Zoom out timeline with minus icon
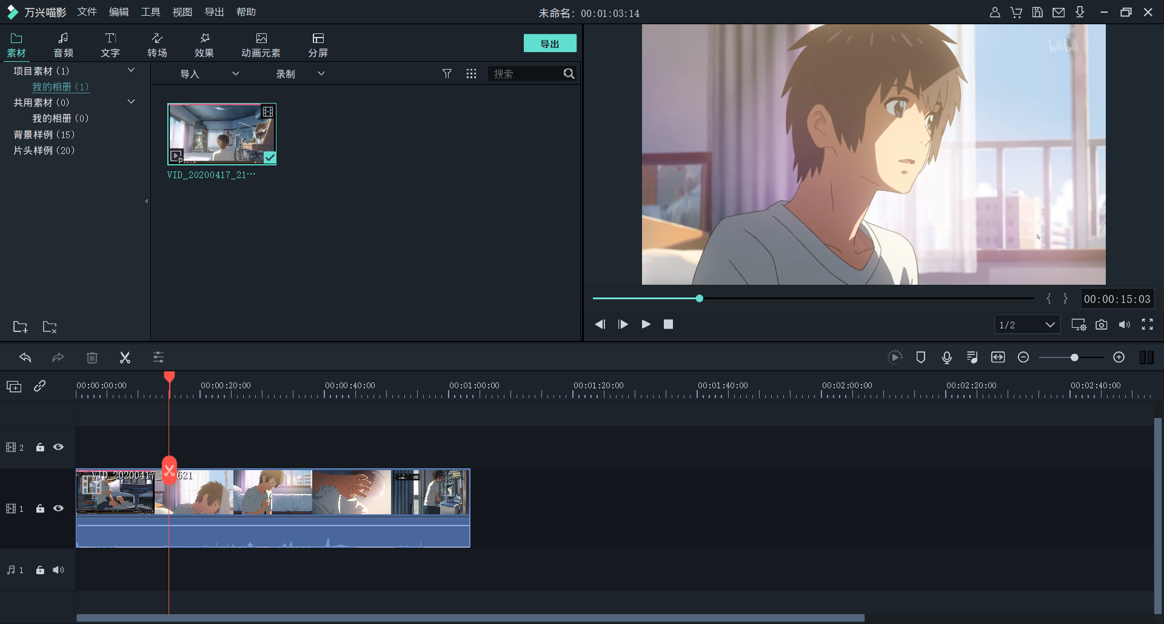The image size is (1164, 624). point(1023,357)
